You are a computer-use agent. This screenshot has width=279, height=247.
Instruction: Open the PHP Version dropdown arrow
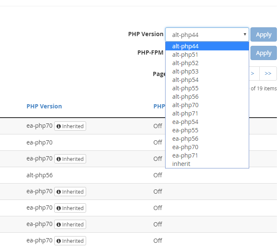tap(245, 34)
